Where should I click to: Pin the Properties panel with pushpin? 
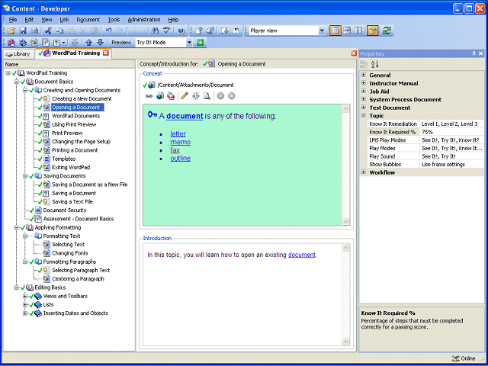coord(474,53)
